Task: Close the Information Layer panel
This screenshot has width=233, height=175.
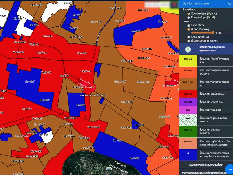Action: click(x=230, y=3)
